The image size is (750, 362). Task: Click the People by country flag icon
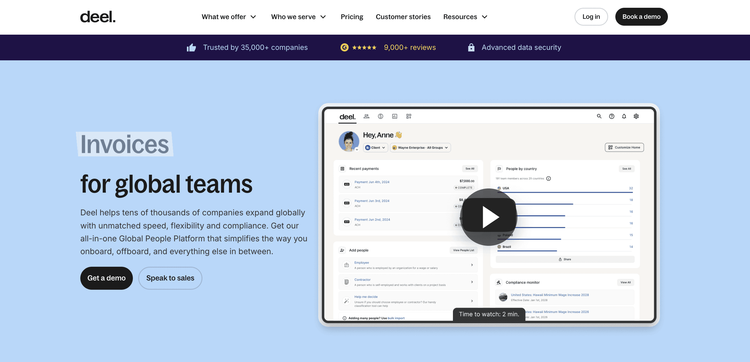pyautogui.click(x=499, y=169)
